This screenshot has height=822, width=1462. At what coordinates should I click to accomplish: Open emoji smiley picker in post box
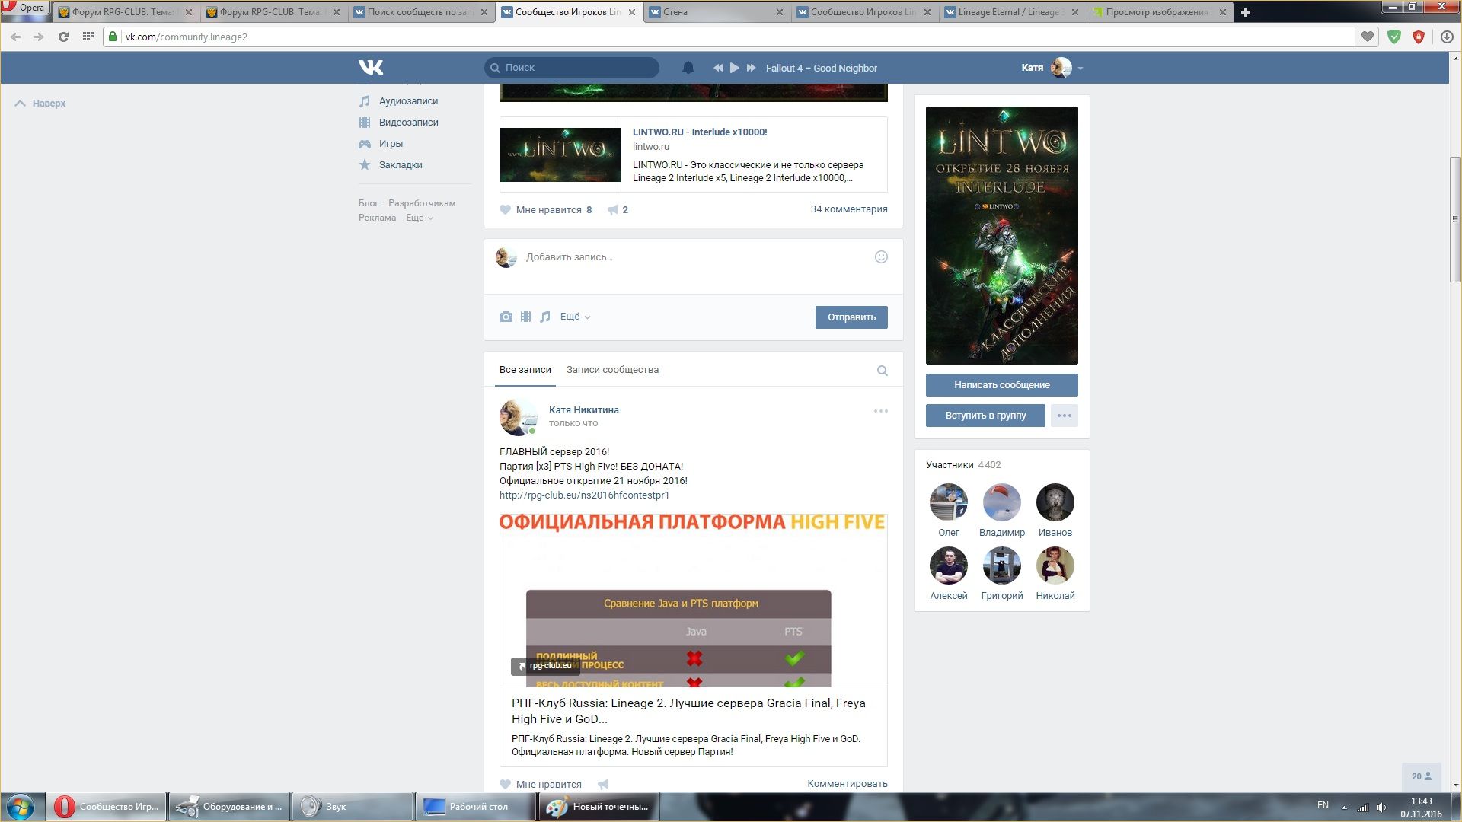coord(881,257)
